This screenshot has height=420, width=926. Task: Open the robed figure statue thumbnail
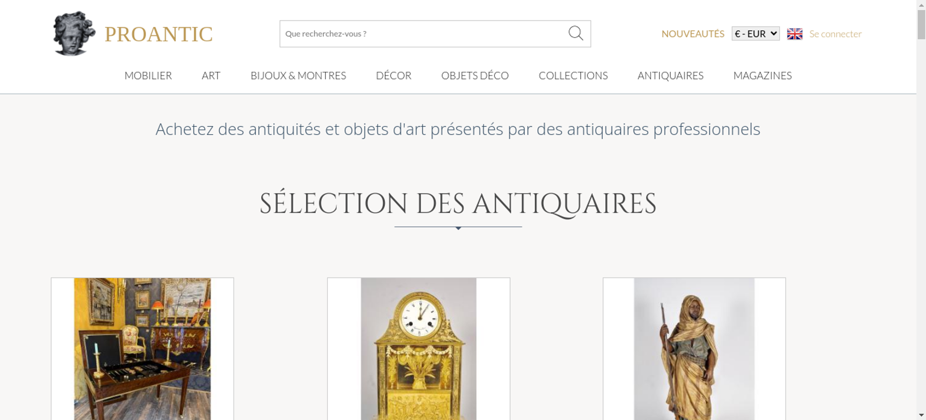tap(694, 349)
